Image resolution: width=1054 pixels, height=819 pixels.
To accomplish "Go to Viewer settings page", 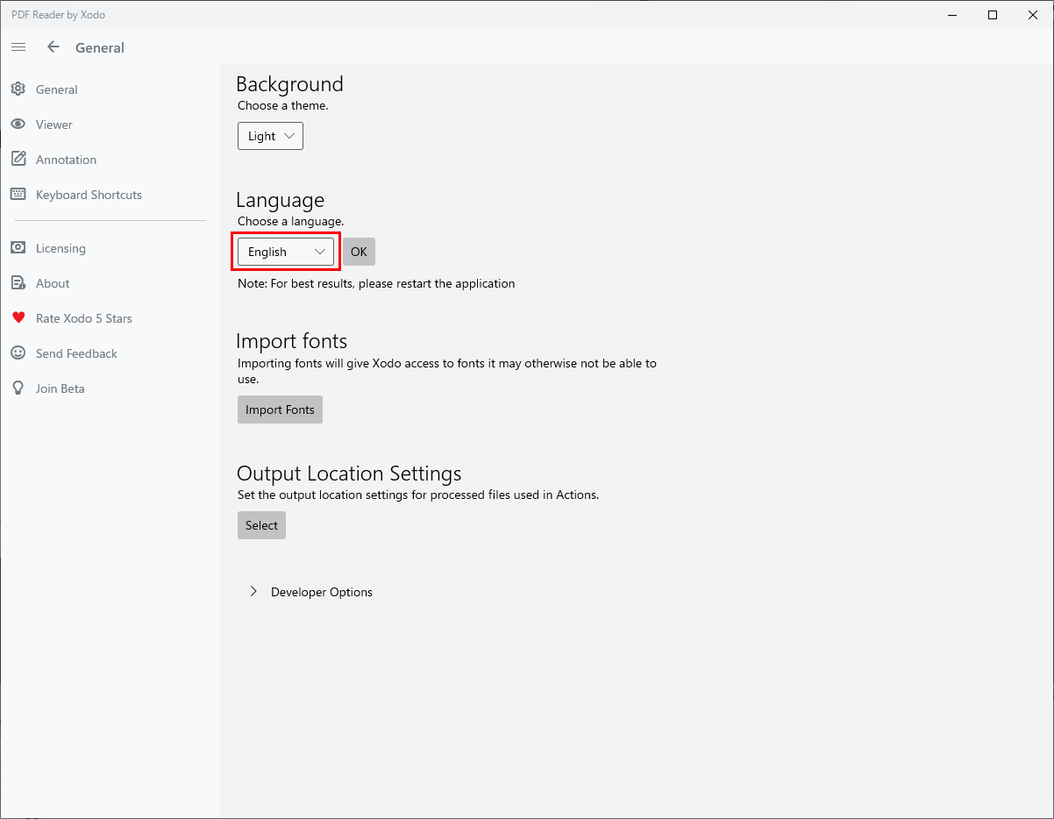I will (x=54, y=125).
